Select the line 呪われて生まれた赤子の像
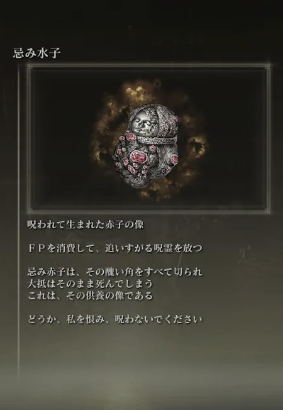Image resolution: width=283 pixels, height=410 pixels. coord(86,224)
